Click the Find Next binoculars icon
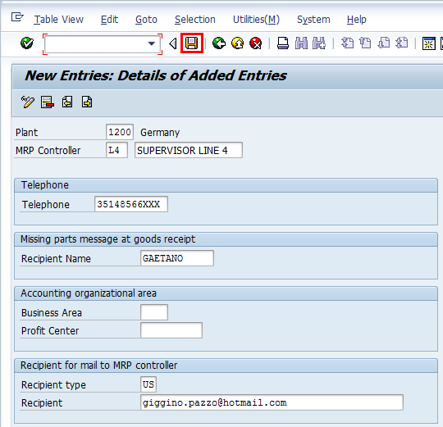The width and height of the screenshot is (443, 427). point(319,43)
